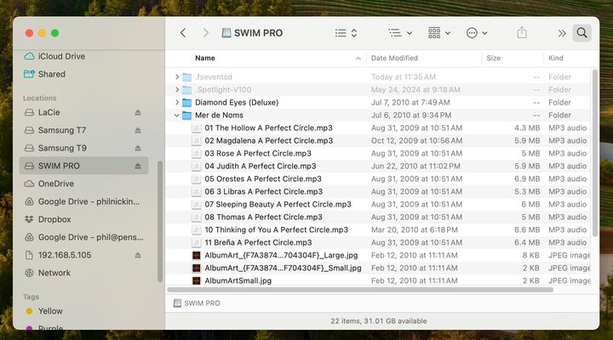Go back with the left arrow

point(183,33)
